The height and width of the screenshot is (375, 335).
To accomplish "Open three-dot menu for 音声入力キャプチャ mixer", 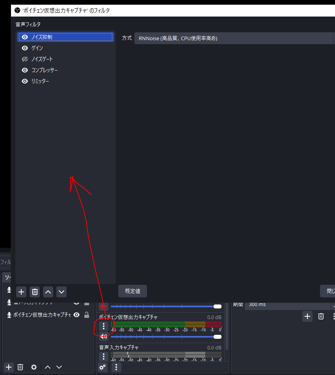I will 104,356.
